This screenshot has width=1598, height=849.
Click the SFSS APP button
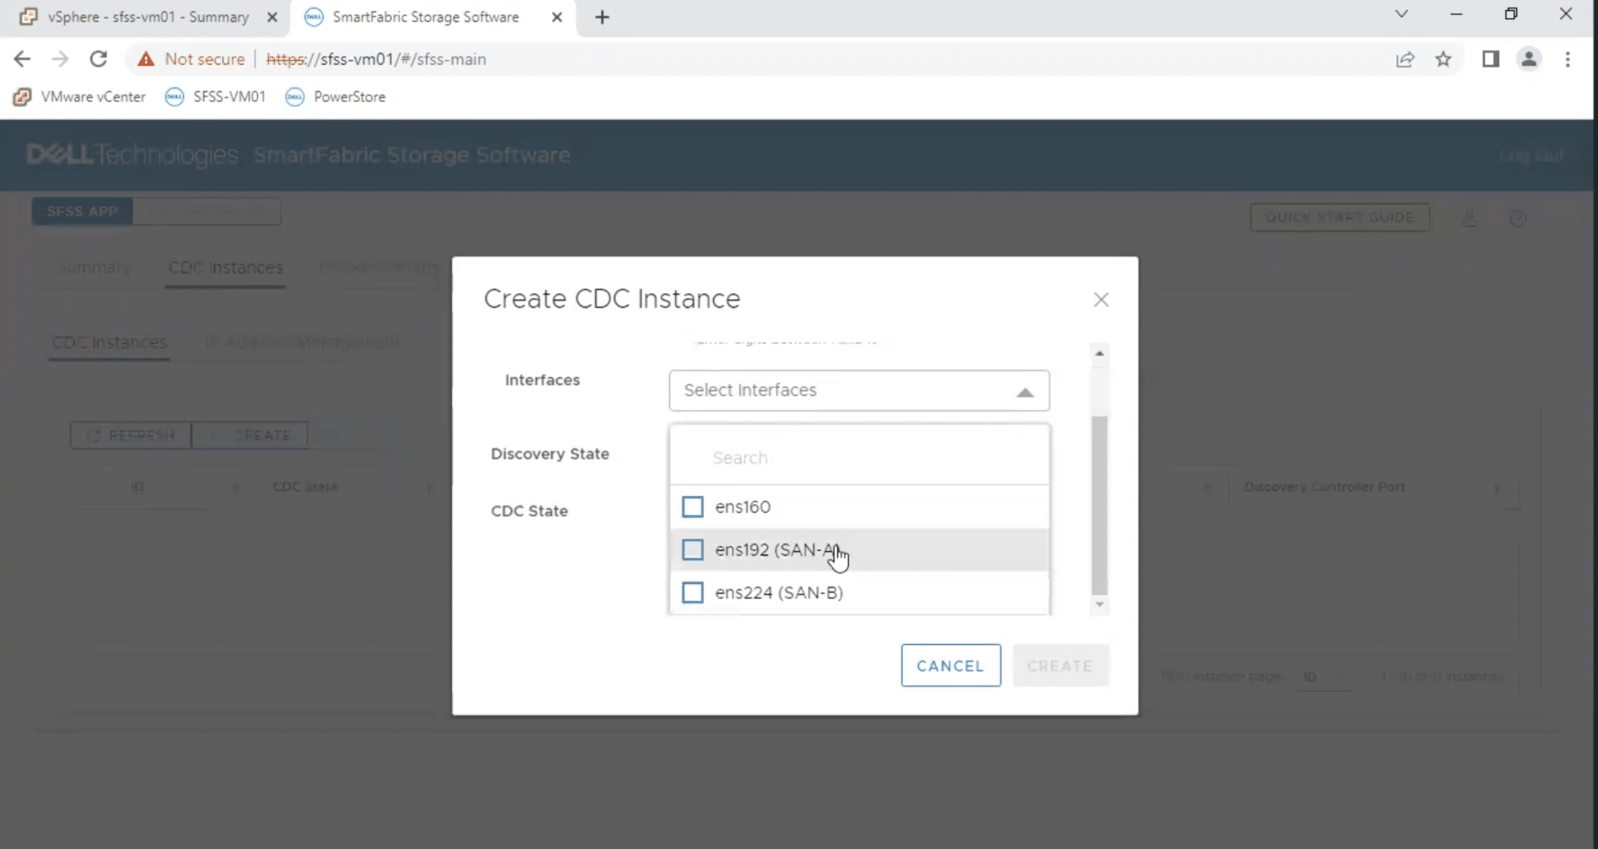coord(82,211)
